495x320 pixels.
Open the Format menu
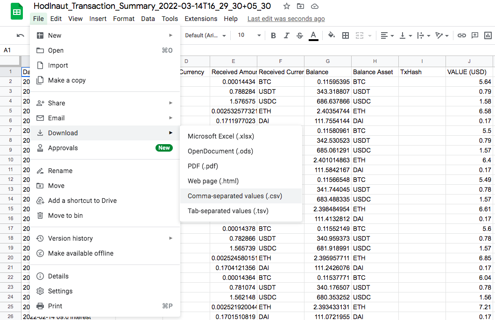pos(124,19)
